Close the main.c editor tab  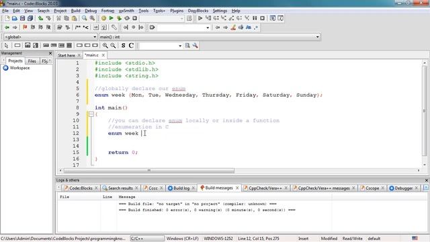pyautogui.click(x=103, y=55)
